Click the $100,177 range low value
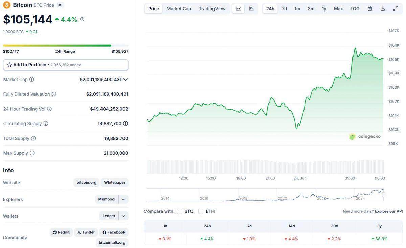406x248 pixels. (11, 51)
